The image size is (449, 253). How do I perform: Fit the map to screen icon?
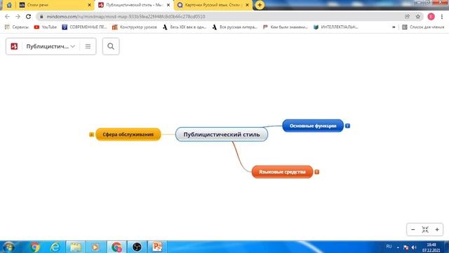(x=425, y=230)
